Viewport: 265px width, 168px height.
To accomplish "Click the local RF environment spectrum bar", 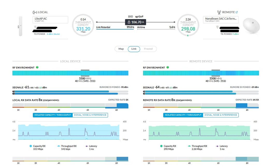I will [70, 73].
